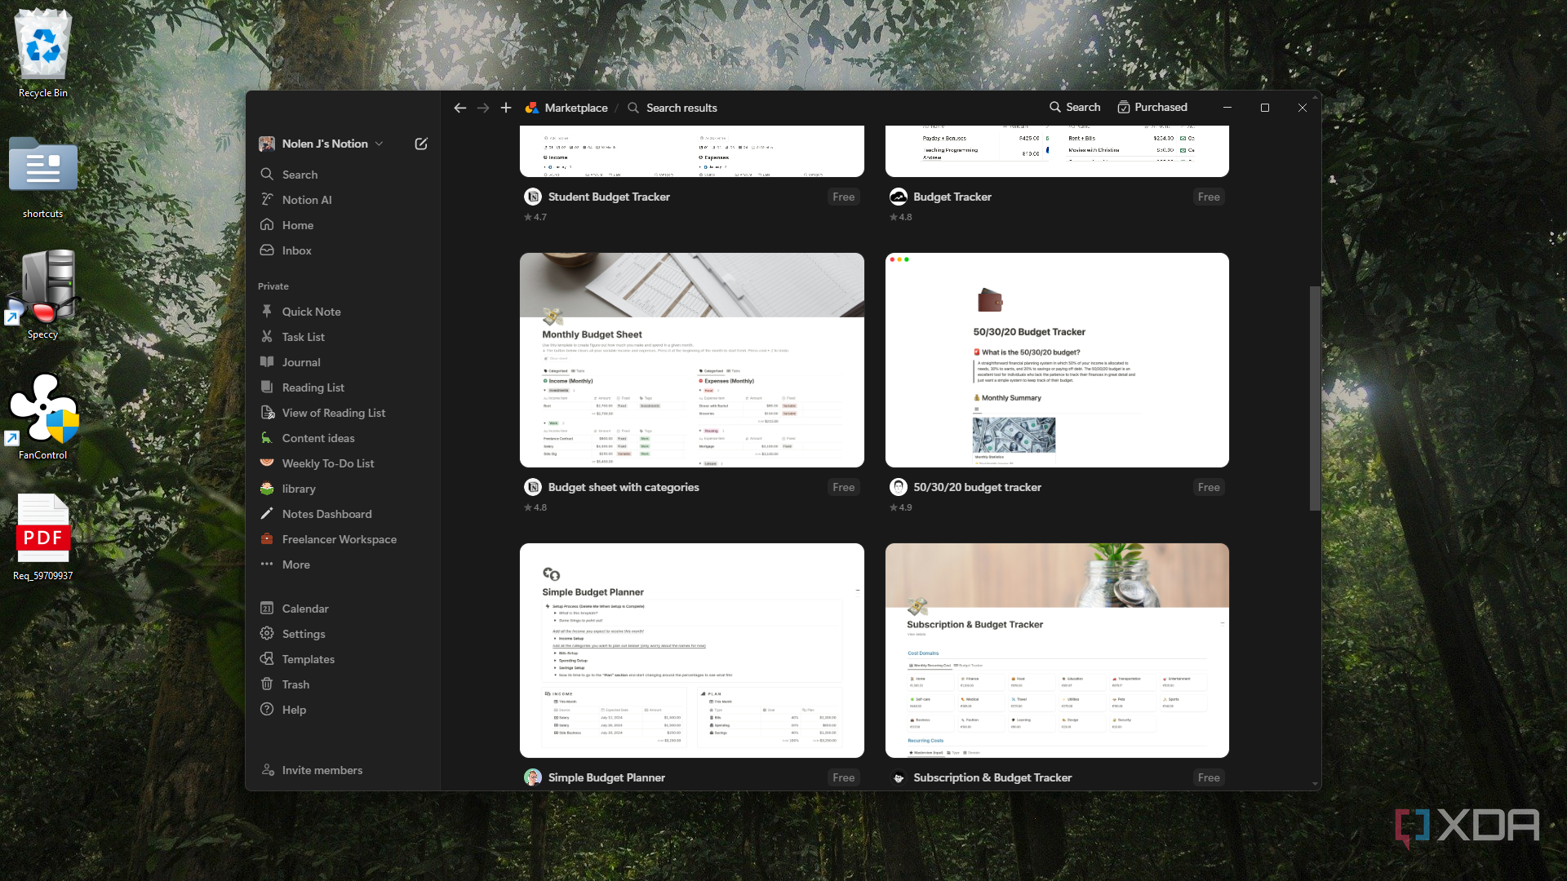Select the Private section header
The image size is (1567, 881).
(273, 286)
